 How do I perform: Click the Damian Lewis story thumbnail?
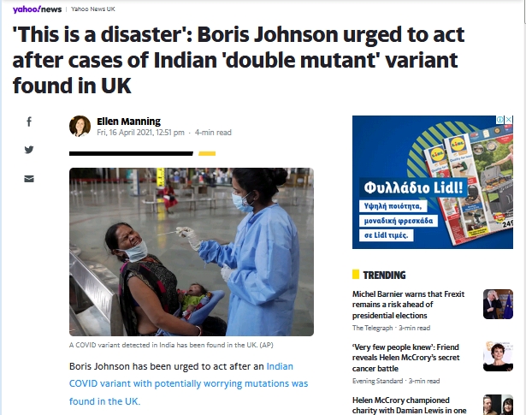coord(498,405)
